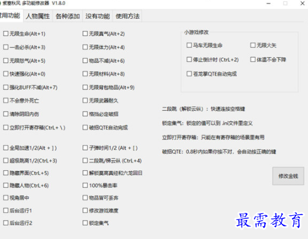
Task: Enable 格挡必定破招 checkbox
Action: pyautogui.click(x=85, y=114)
